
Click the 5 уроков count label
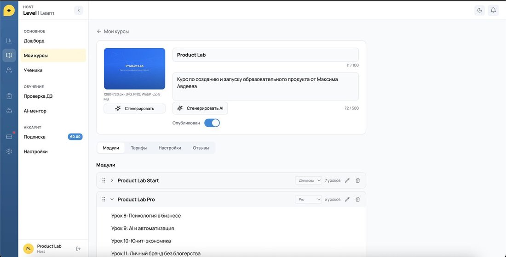(x=333, y=199)
